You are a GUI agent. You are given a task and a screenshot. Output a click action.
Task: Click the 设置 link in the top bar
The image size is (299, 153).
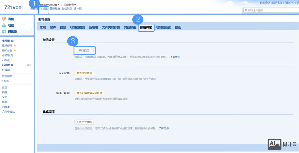[x=45, y=9]
